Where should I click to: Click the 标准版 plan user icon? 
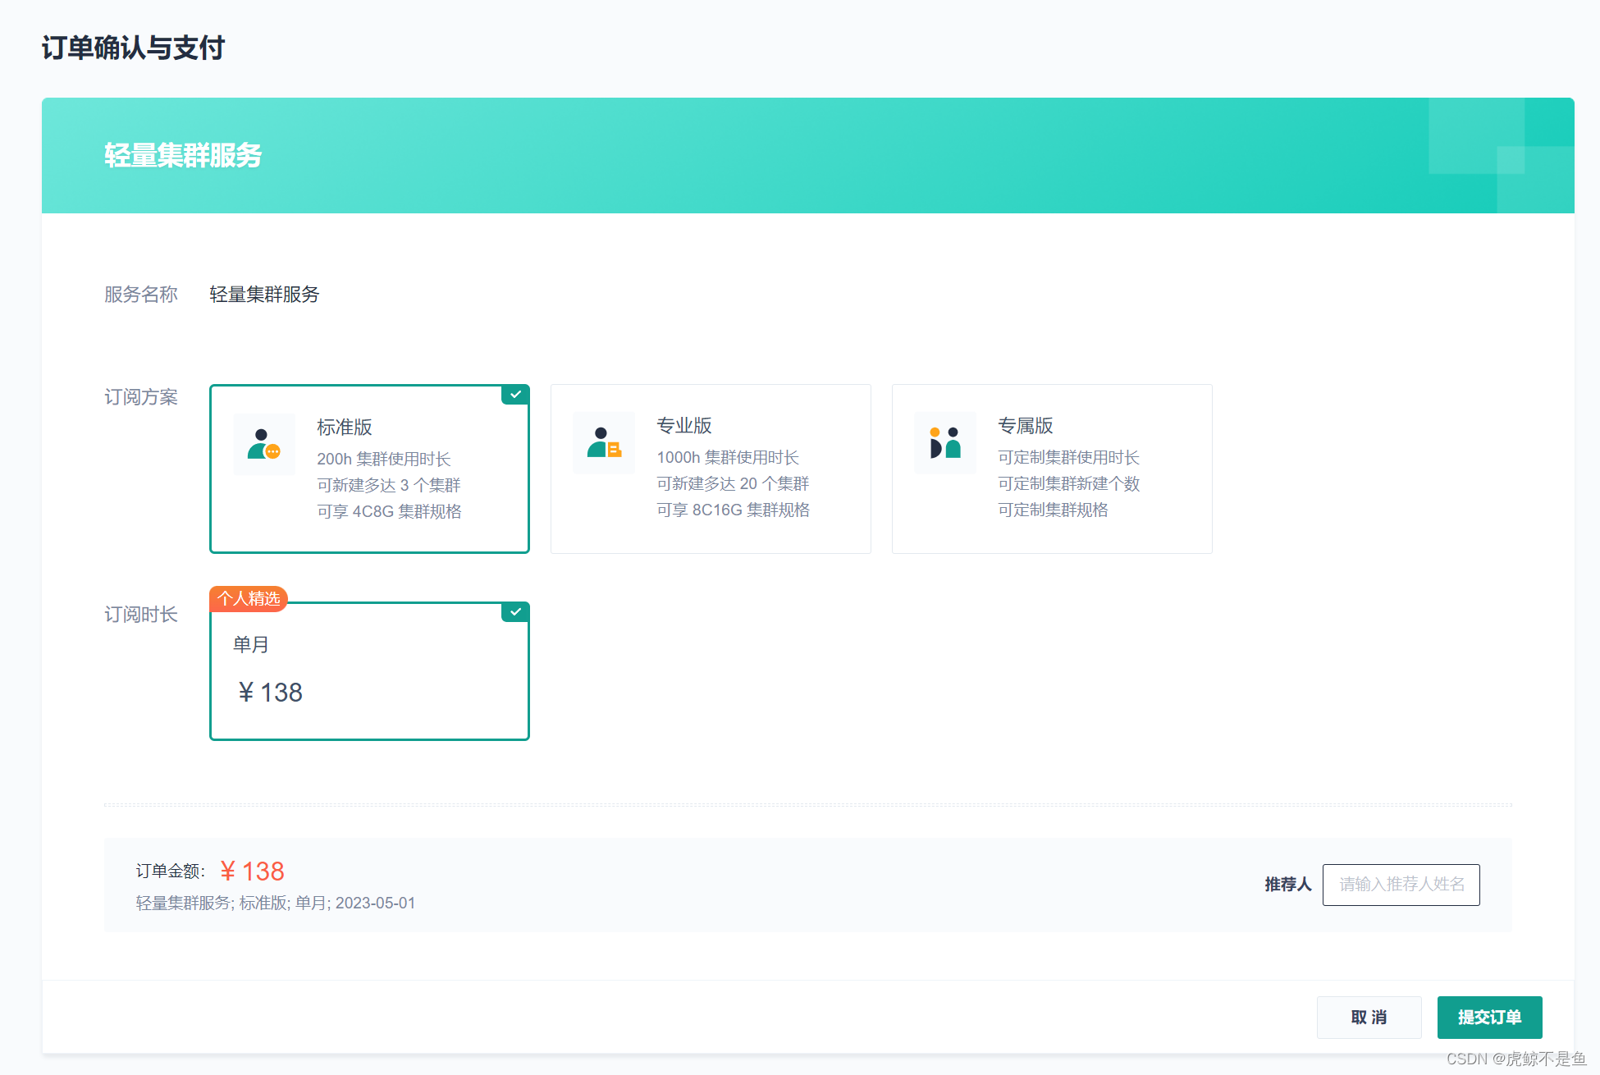264,445
